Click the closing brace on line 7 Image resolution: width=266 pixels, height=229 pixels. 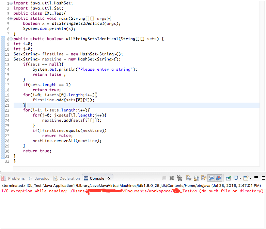point(15,34)
